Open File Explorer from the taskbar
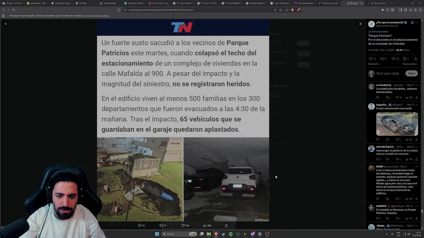Viewport: 424px width, 238px height. pyautogui.click(x=209, y=234)
